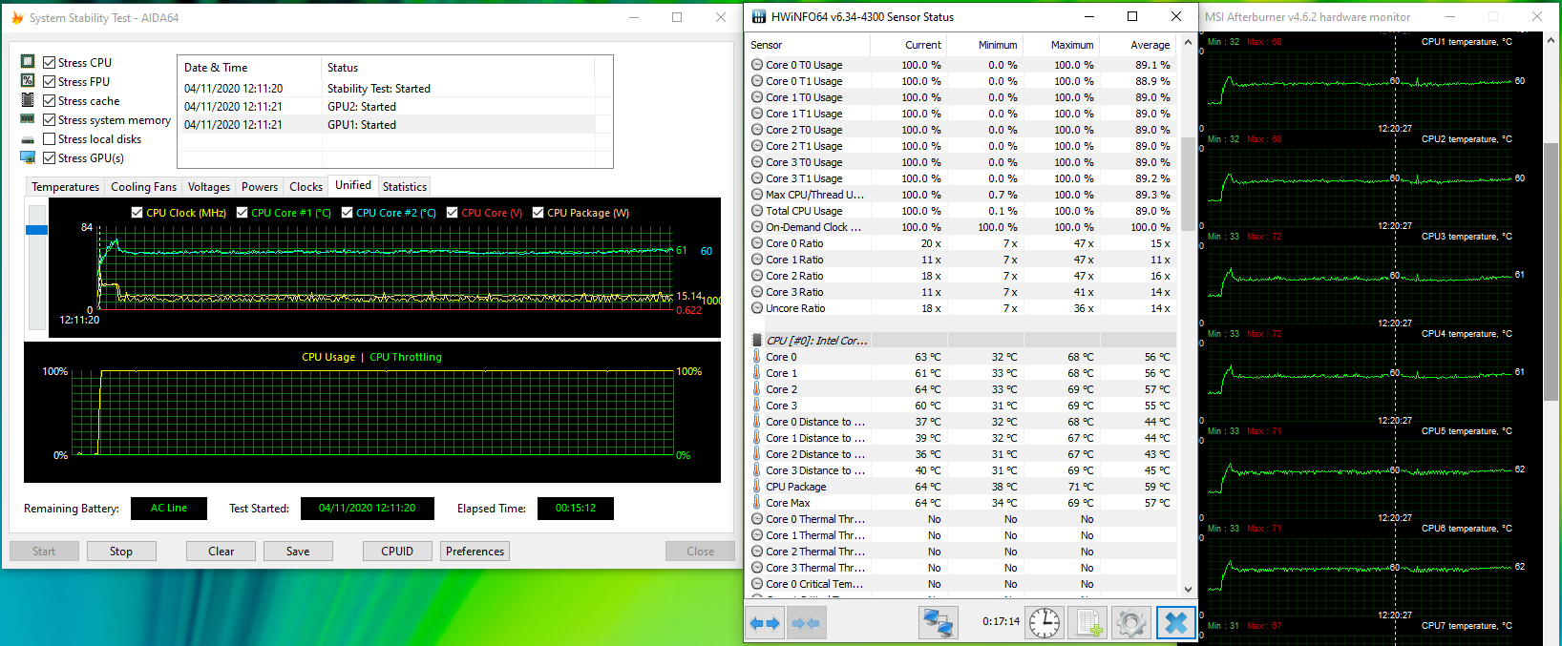The height and width of the screenshot is (646, 1562).
Task: Open the Statistics tab
Action: [x=405, y=187]
